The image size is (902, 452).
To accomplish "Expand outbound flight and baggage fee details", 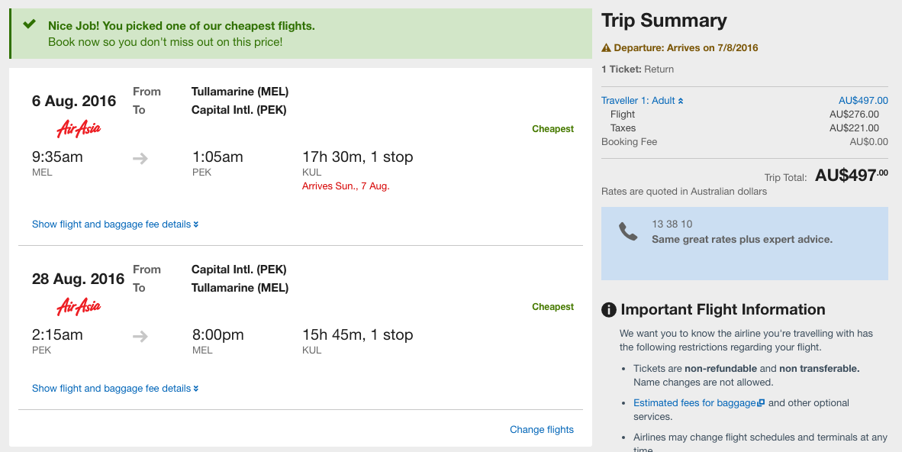I will pos(115,224).
